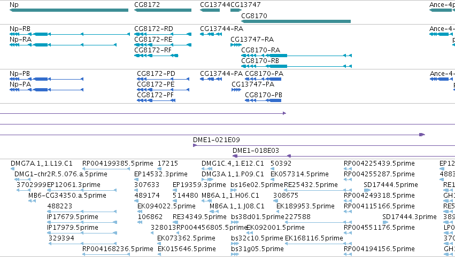Select EST RP004225439.5prime
This screenshot has width=455, height=257.
pyautogui.click(x=379, y=163)
